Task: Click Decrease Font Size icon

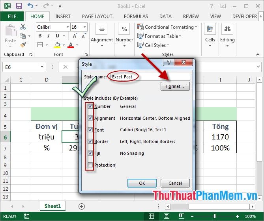Action: pos(84,36)
